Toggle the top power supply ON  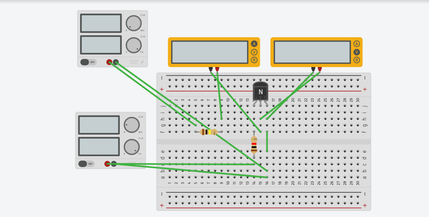pos(88,62)
